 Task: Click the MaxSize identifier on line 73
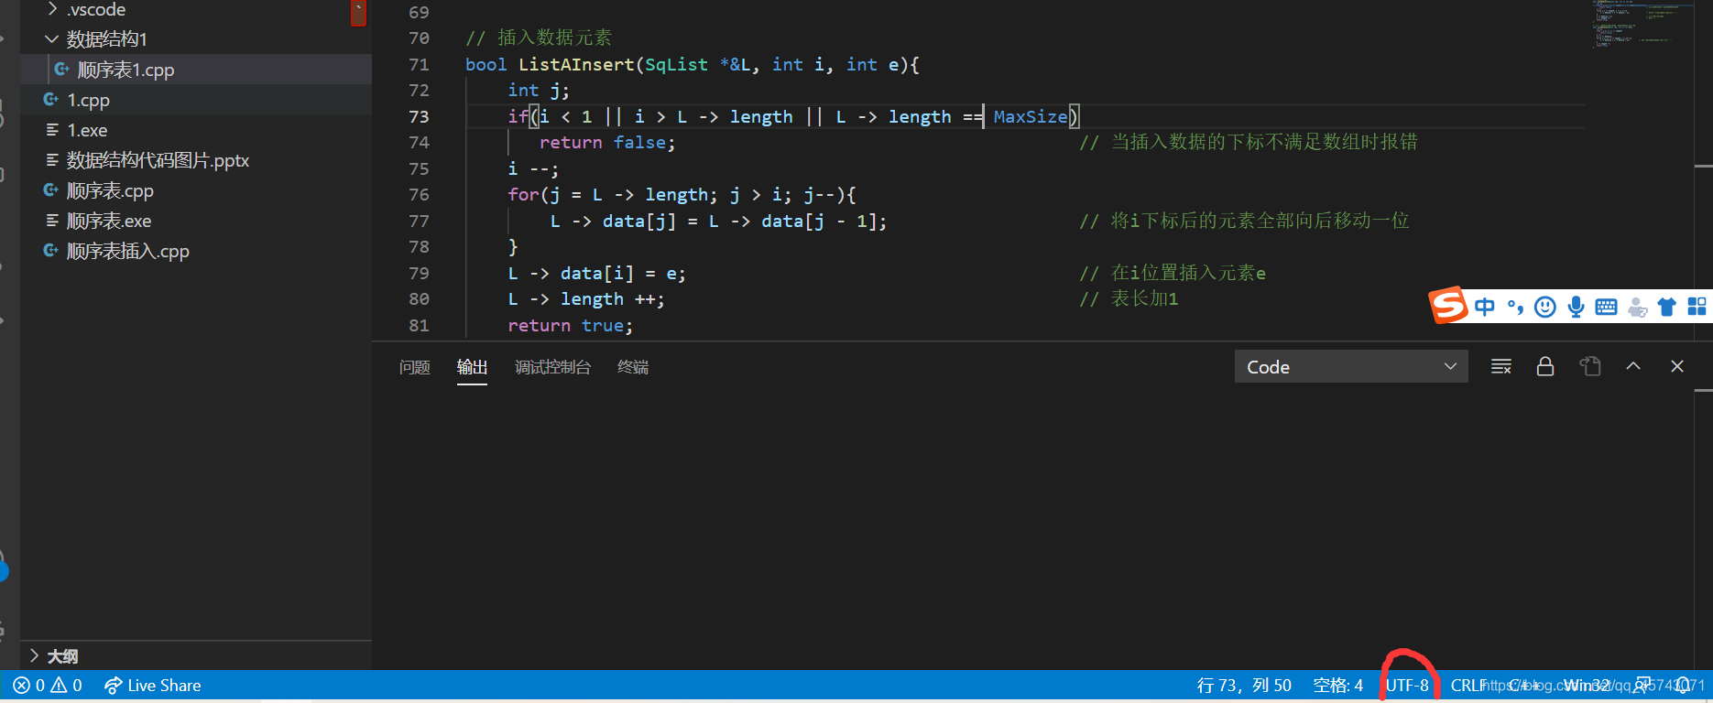click(1031, 116)
